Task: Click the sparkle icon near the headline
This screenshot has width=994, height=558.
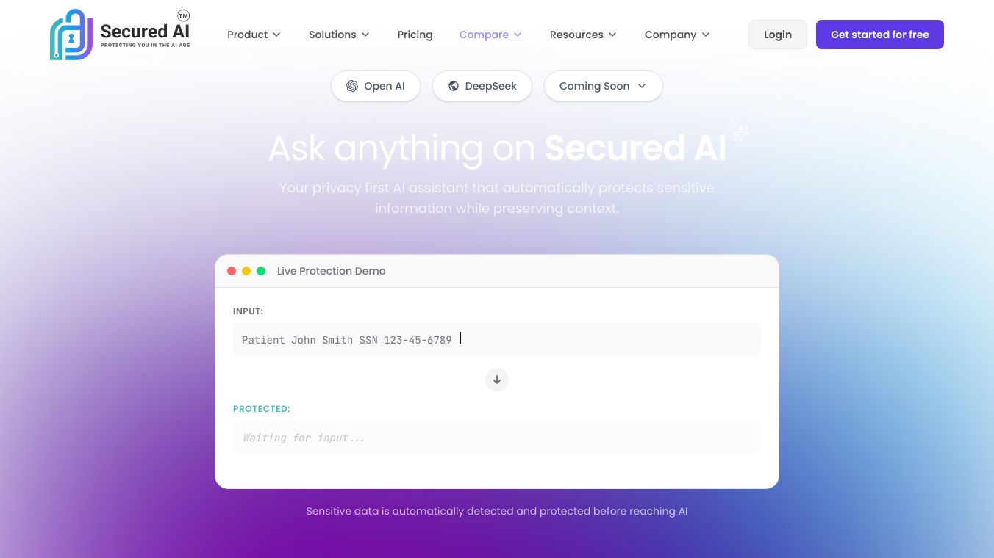Action: [x=739, y=131]
